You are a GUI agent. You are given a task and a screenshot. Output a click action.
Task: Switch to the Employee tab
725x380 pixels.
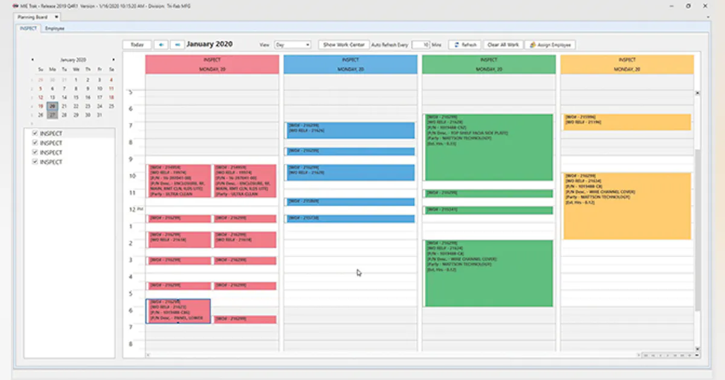click(x=54, y=28)
